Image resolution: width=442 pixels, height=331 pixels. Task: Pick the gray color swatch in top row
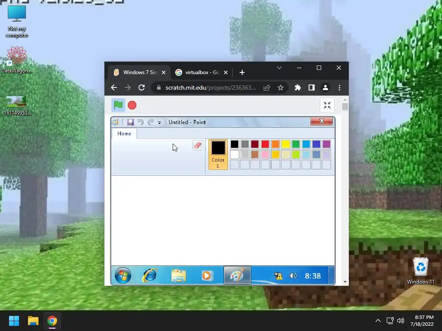tap(245, 144)
